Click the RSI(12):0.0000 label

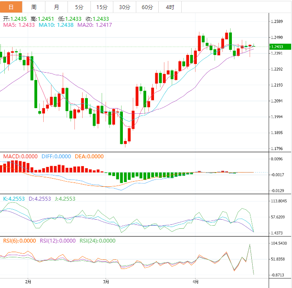tap(58, 241)
